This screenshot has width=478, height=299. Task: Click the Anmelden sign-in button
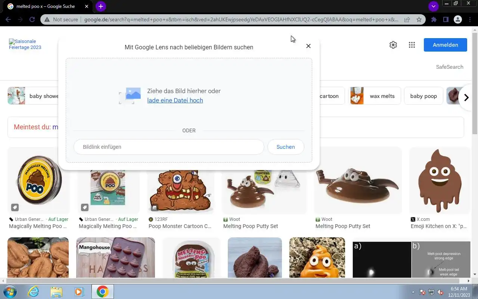point(445,45)
